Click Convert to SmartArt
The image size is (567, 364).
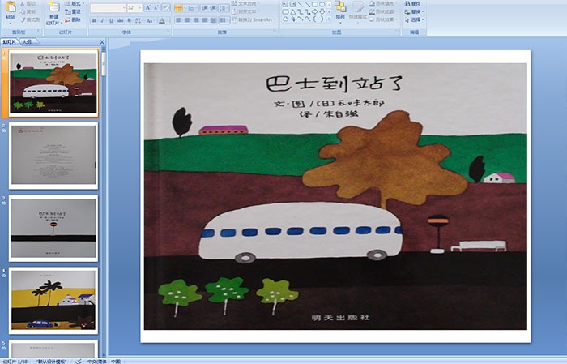(x=254, y=19)
